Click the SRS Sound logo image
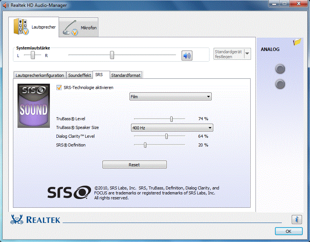310x242 pixels. point(34,106)
